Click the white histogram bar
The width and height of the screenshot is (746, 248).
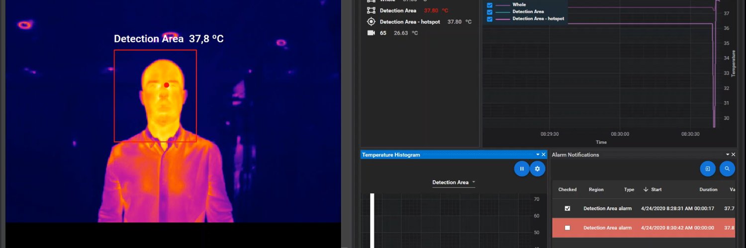[372, 221]
